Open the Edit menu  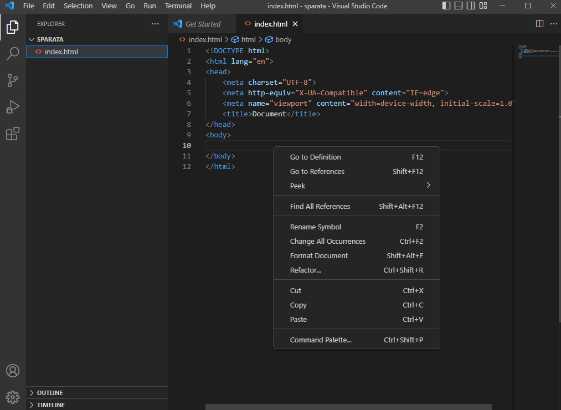pyautogui.click(x=49, y=6)
